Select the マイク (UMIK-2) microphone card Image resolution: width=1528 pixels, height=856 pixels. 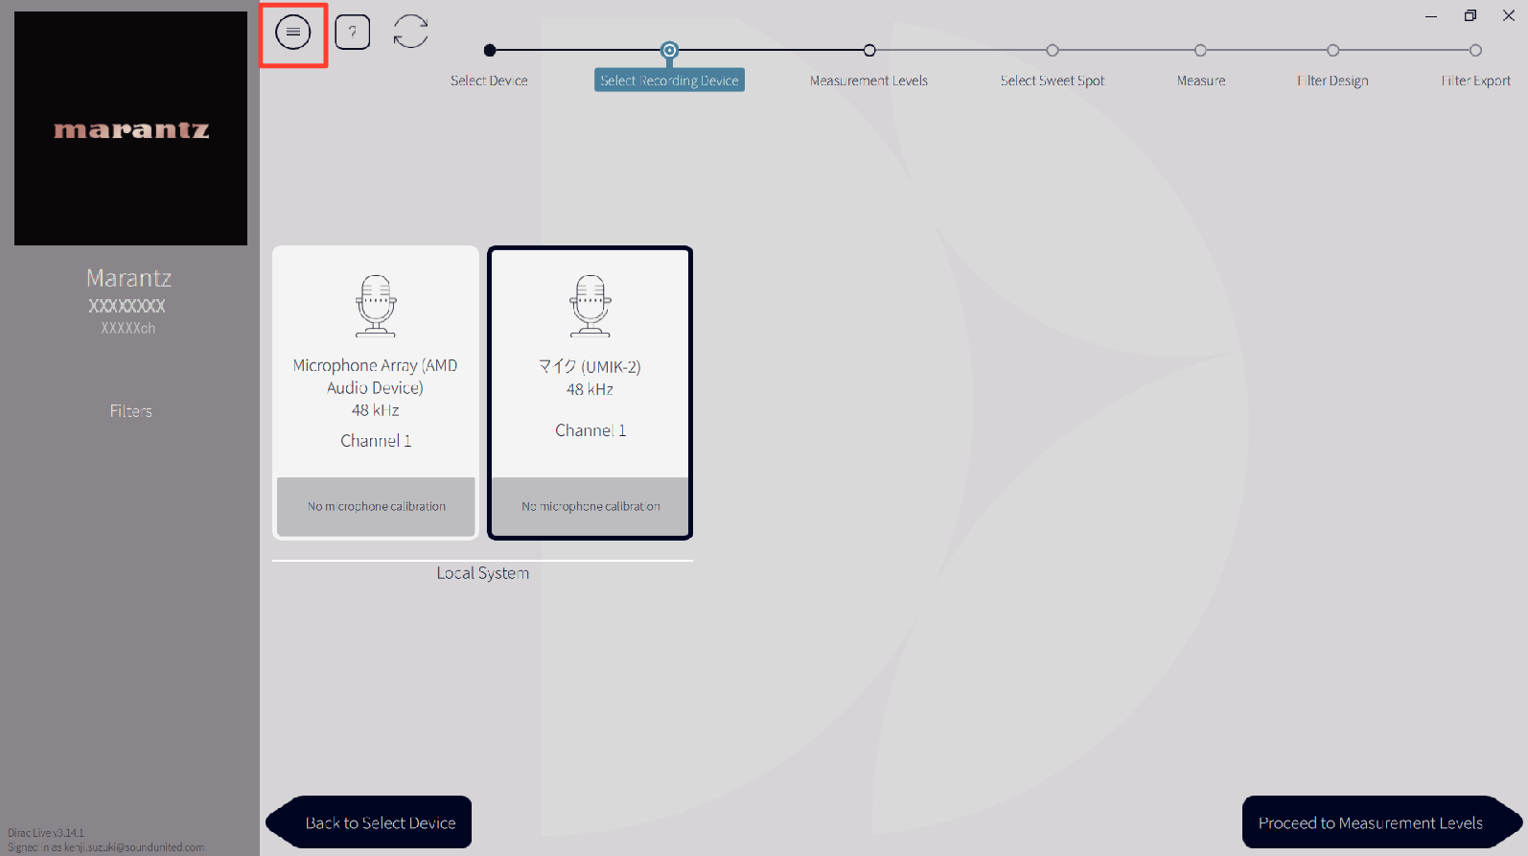coord(590,393)
